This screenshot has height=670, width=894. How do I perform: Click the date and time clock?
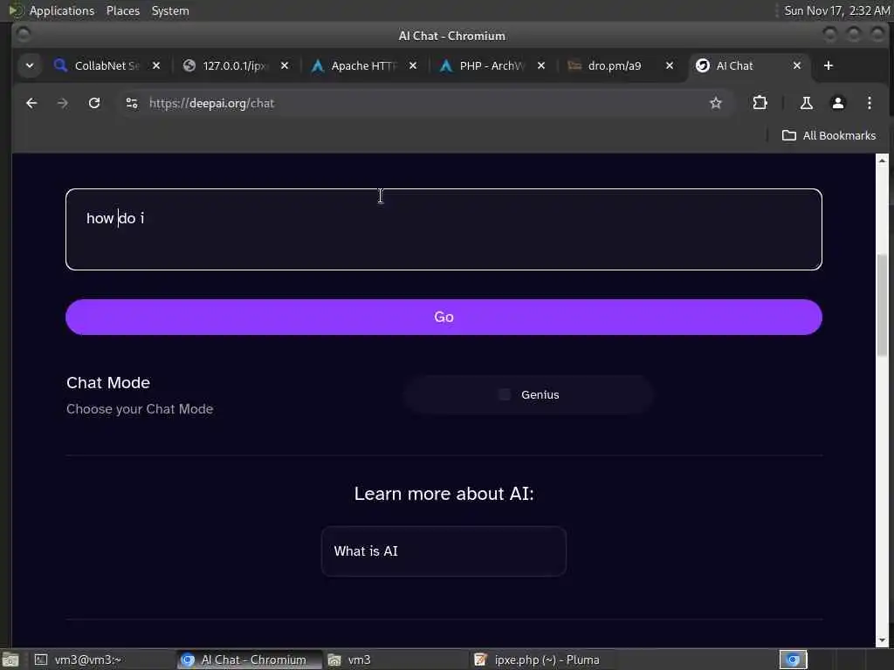[836, 10]
